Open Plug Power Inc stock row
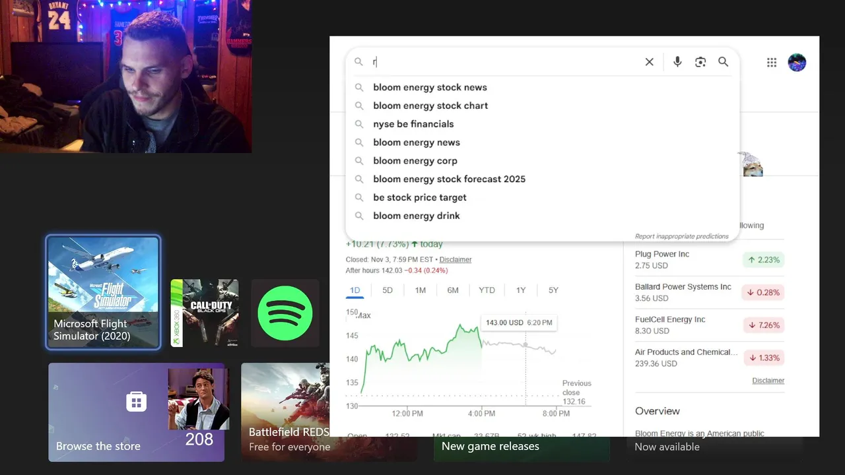Image resolution: width=845 pixels, height=475 pixels. point(710,260)
